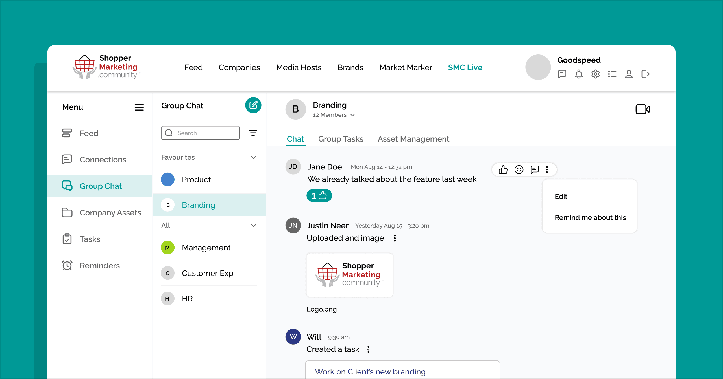Open SMC Live in top navigation
This screenshot has height=379, width=723.
465,67
